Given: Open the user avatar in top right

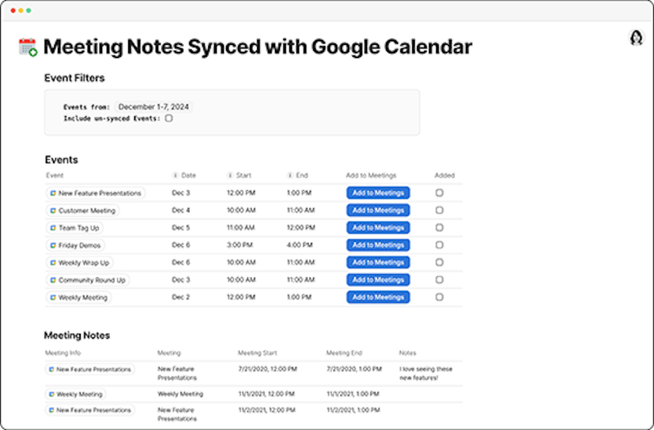Looking at the screenshot, I should pos(637,38).
